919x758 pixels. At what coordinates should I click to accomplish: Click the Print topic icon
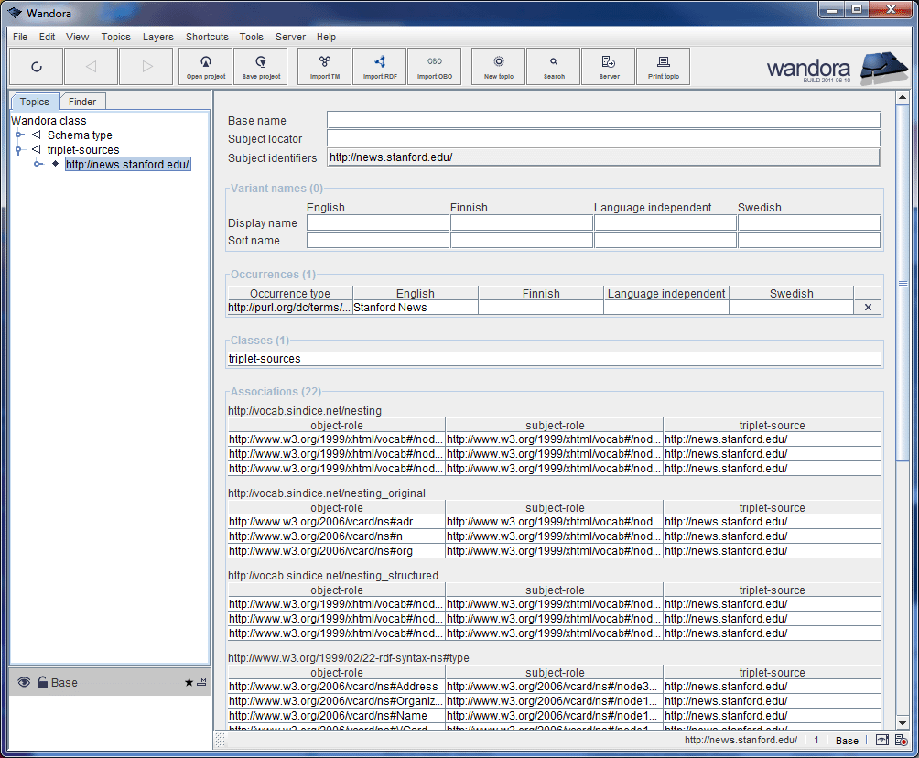[x=663, y=66]
